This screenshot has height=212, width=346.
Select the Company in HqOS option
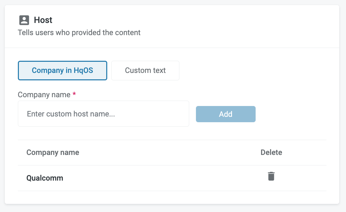click(x=62, y=71)
